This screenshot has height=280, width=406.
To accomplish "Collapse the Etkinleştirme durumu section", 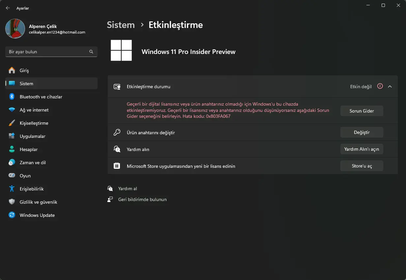I will point(390,87).
